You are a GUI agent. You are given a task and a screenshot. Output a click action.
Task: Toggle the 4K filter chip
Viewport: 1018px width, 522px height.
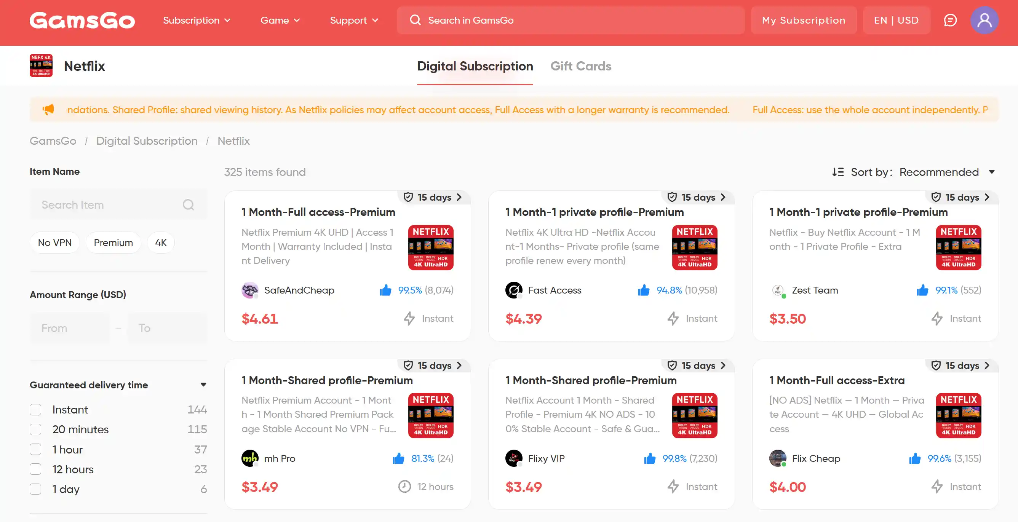coord(161,243)
